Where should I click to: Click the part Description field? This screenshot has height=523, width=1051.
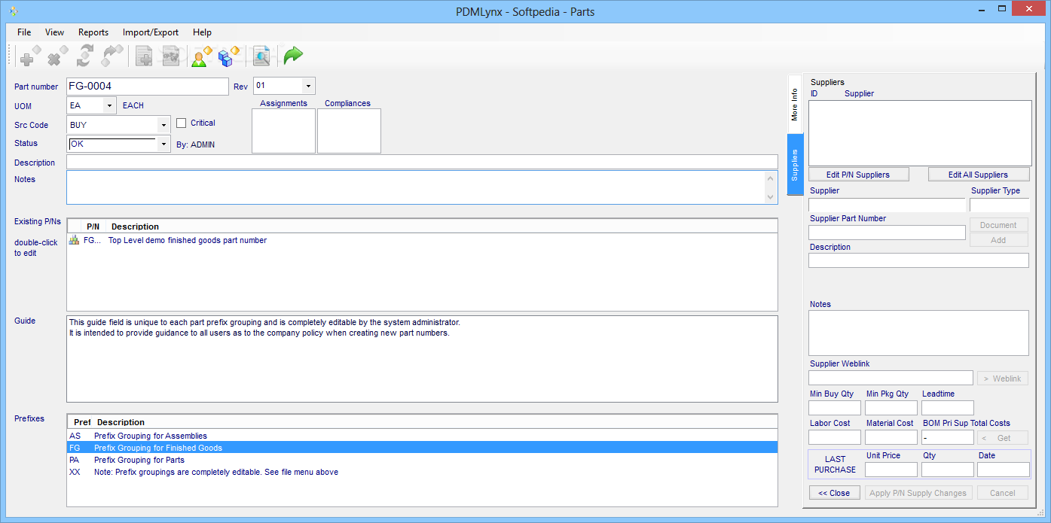pyautogui.click(x=422, y=162)
